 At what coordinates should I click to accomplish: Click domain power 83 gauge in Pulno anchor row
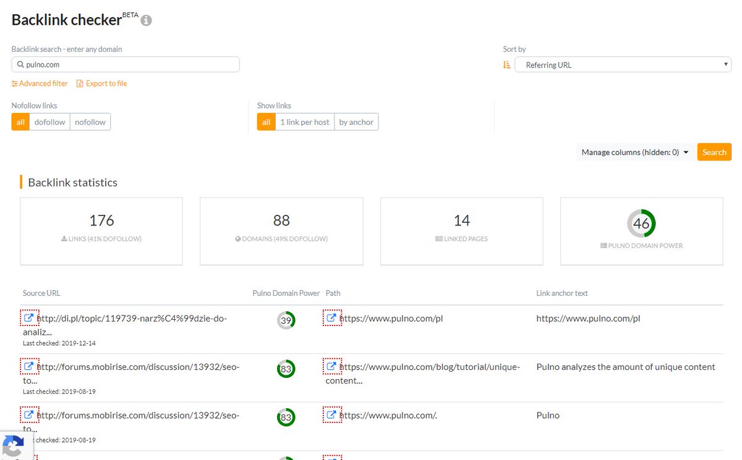point(286,417)
